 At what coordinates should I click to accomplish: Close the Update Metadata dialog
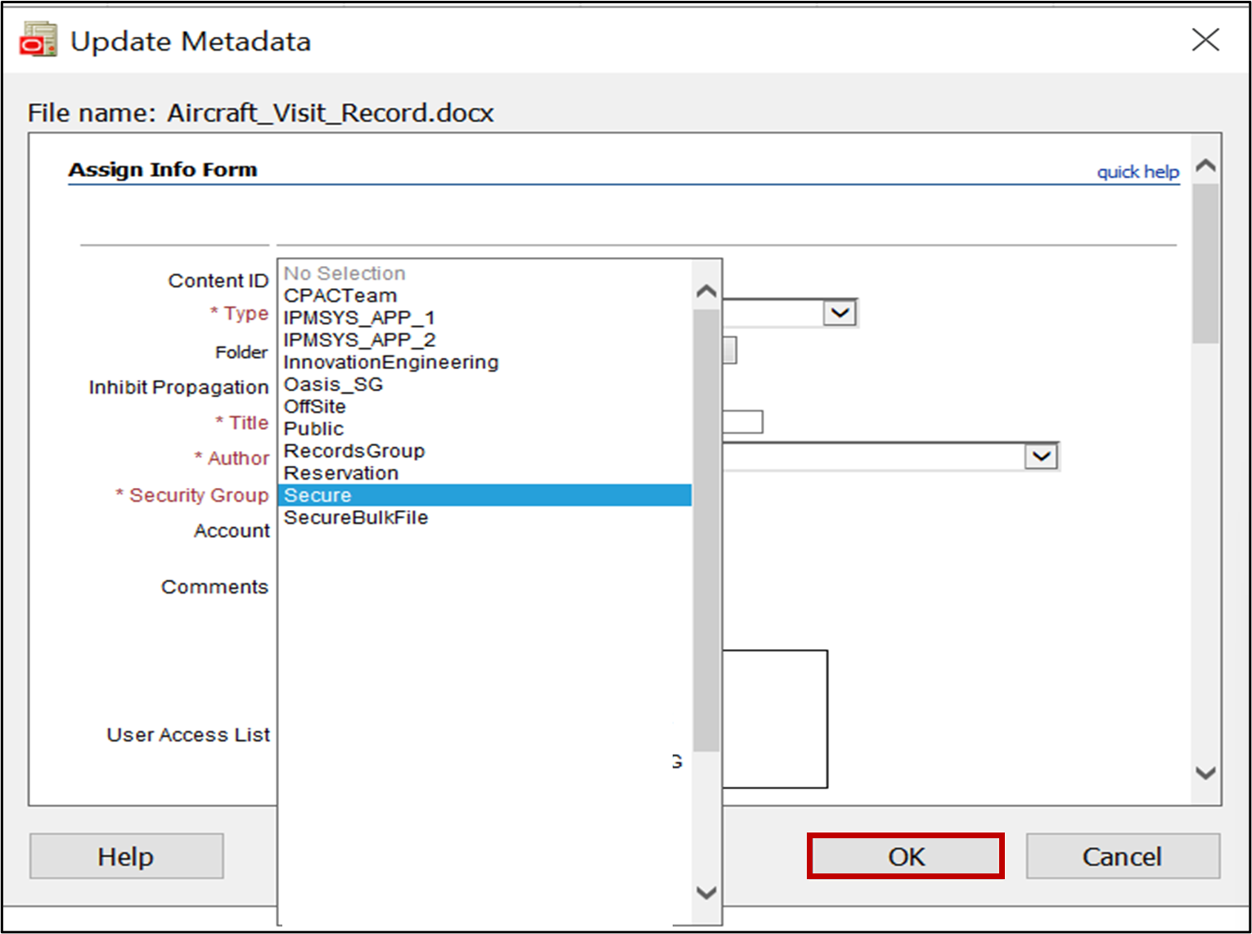(x=1205, y=40)
